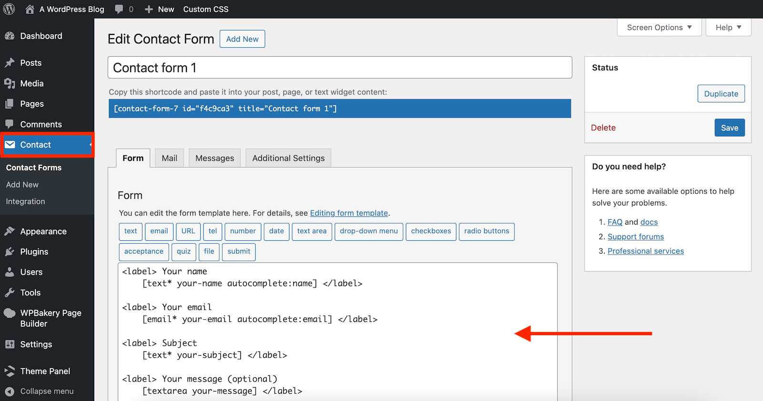Click A WordPress Blog site name
Screen dimensions: 763x401
pyautogui.click(x=72, y=9)
